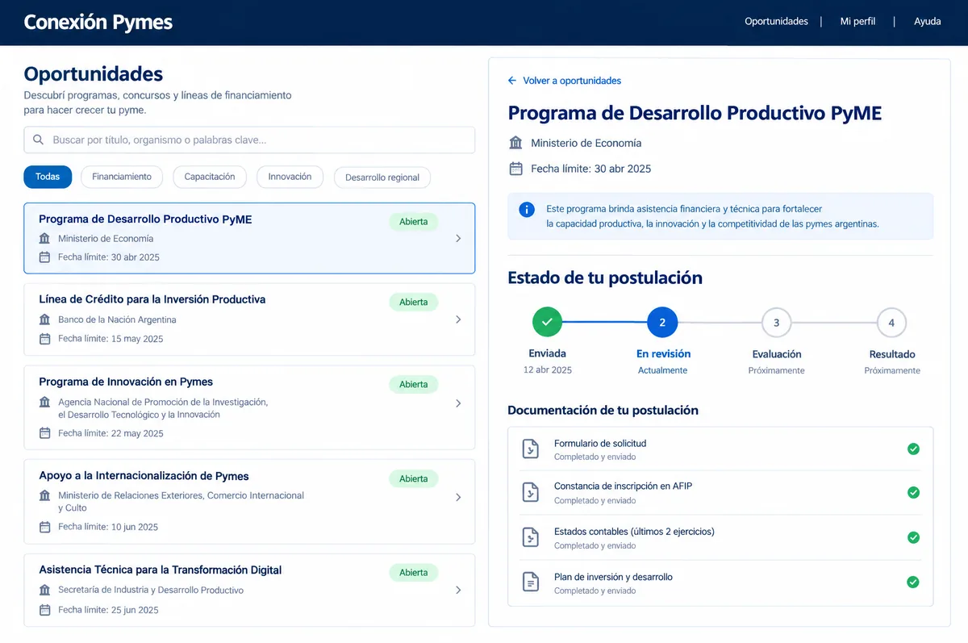Click step 4 Resultado progress circle
The width and height of the screenshot is (968, 643).
891,322
